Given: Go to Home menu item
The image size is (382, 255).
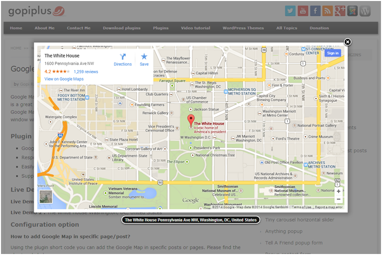Looking at the screenshot, I should click(16, 28).
